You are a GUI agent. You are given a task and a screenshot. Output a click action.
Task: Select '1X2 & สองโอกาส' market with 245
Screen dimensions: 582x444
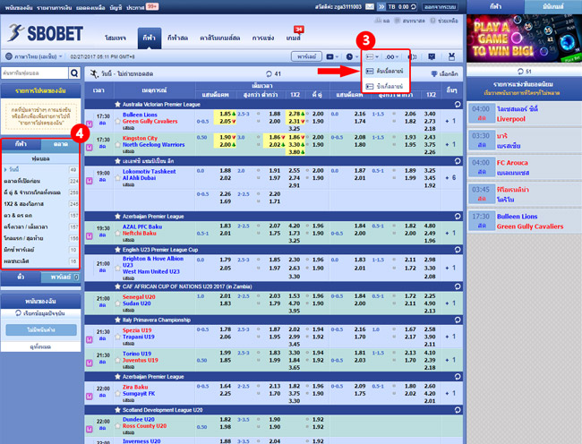point(41,204)
